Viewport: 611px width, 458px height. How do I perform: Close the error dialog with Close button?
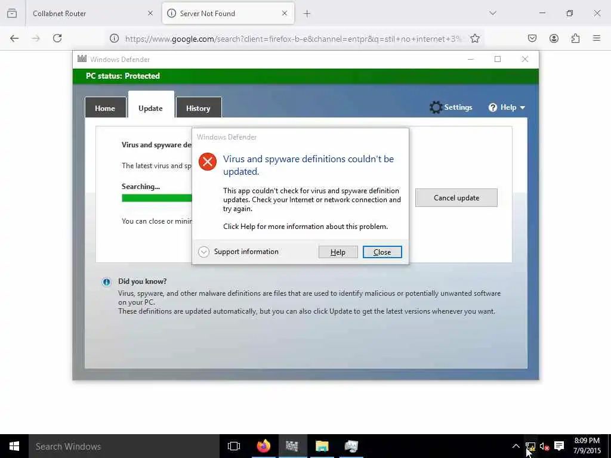coord(382,252)
